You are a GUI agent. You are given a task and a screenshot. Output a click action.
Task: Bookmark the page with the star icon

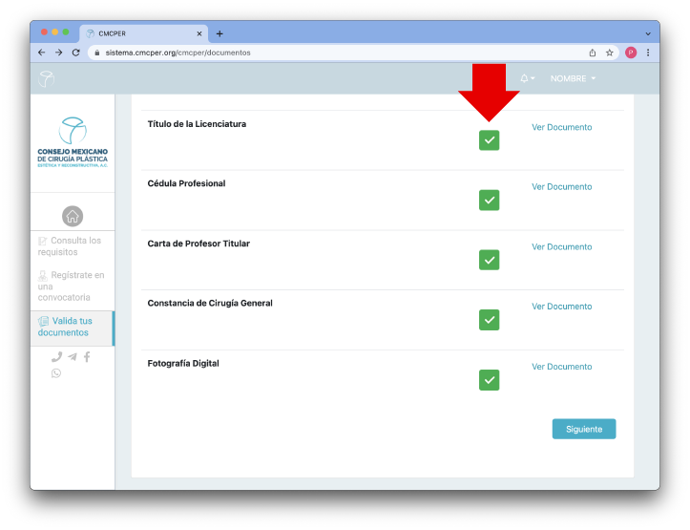coord(609,53)
